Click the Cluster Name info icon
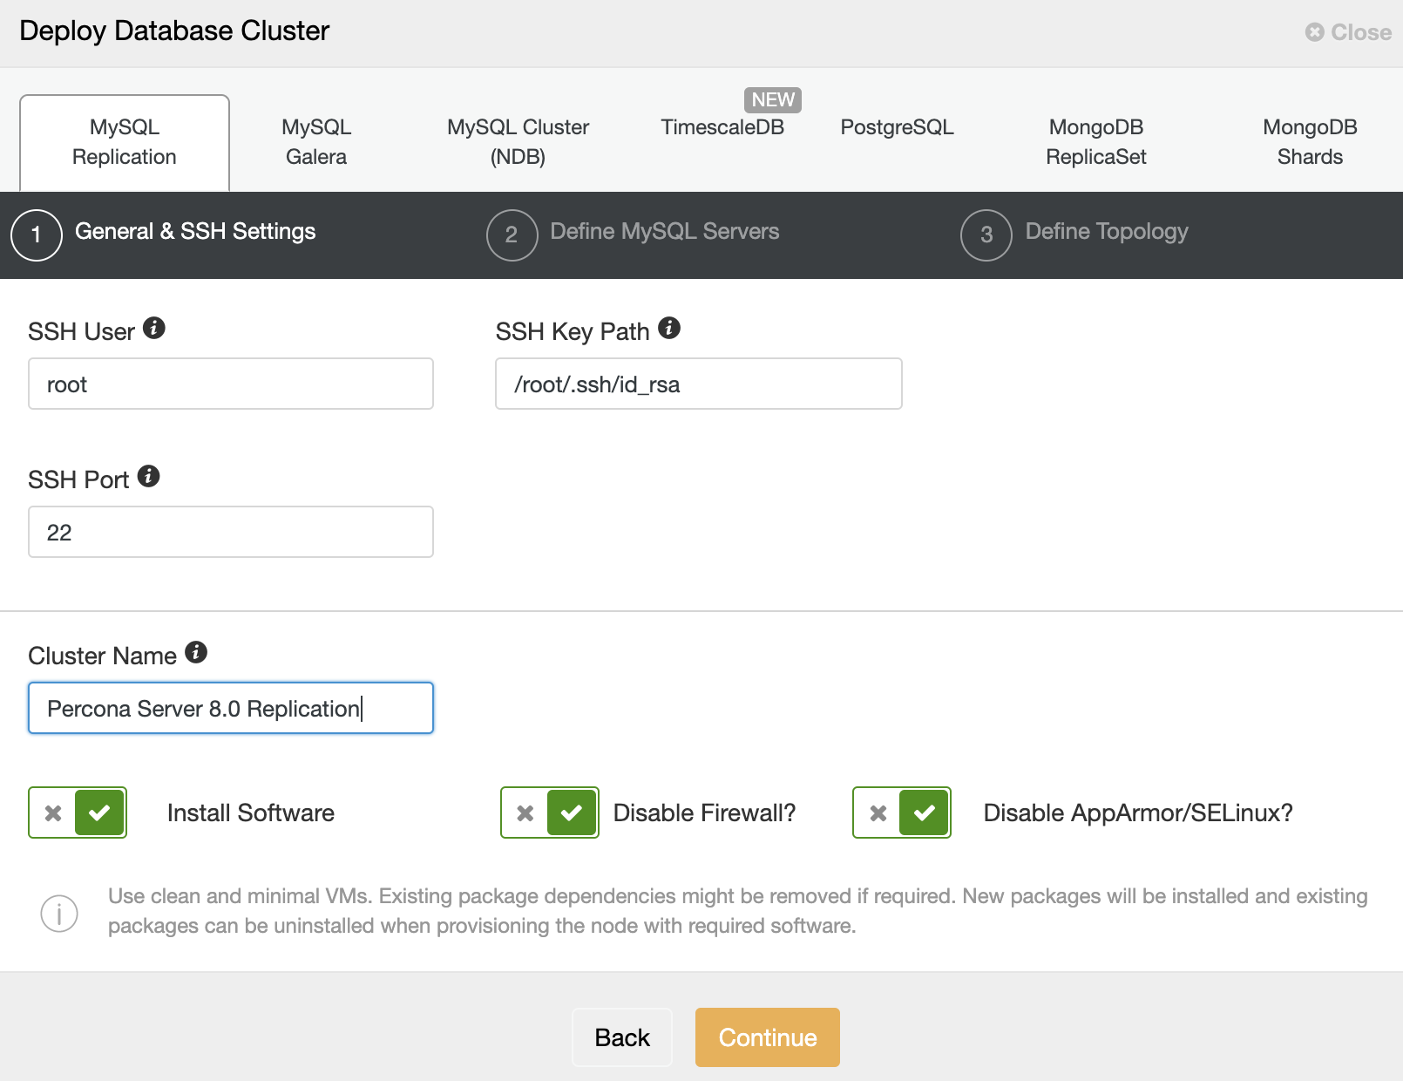This screenshot has height=1081, width=1403. click(196, 652)
